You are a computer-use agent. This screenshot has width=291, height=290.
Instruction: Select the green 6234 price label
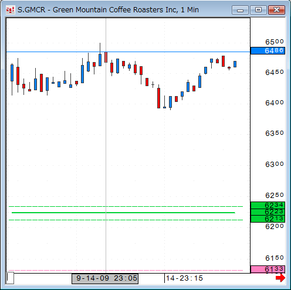(268, 205)
